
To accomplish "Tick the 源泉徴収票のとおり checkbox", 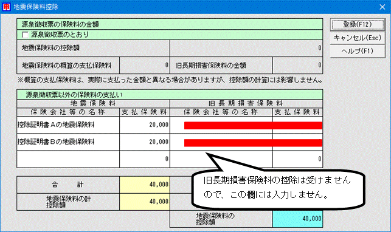I will [x=25, y=35].
